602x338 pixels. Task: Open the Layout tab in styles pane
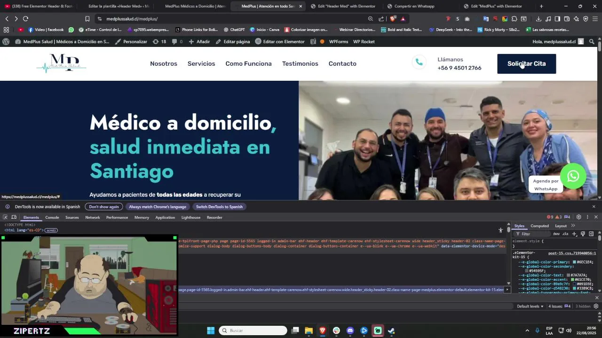click(x=561, y=226)
